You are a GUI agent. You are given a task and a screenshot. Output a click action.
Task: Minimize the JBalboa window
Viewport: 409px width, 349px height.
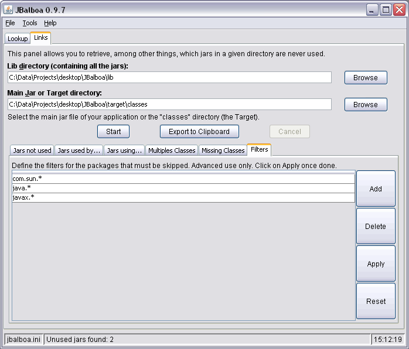[x=372, y=10]
